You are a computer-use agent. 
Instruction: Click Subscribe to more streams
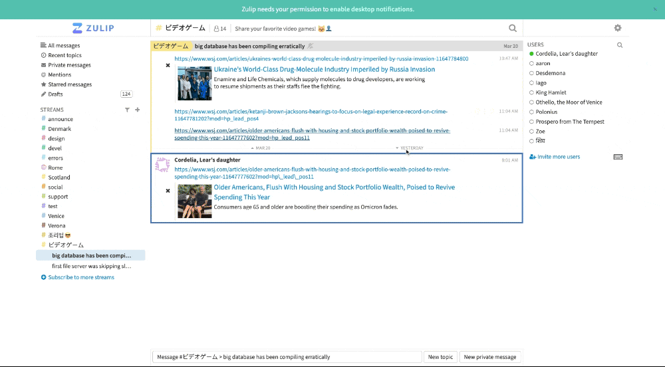81,277
